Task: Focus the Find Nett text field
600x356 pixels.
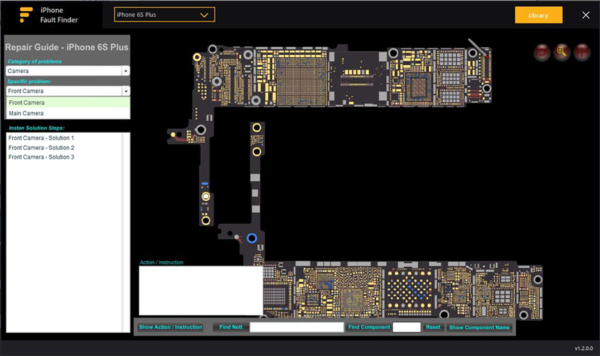Action: click(297, 327)
